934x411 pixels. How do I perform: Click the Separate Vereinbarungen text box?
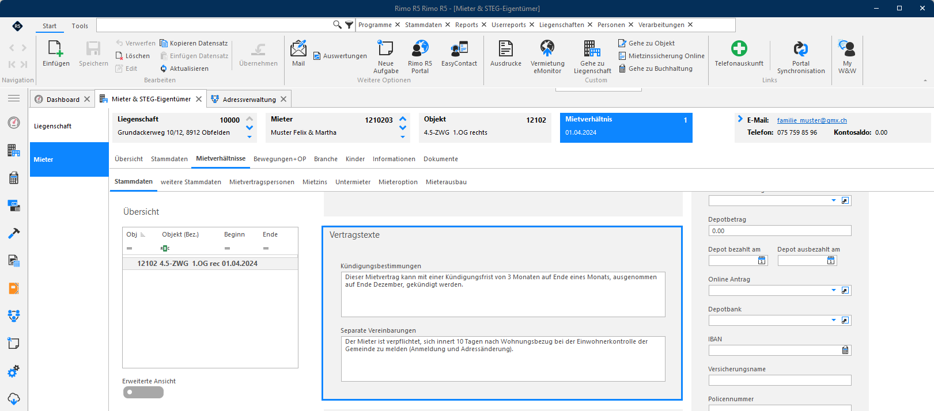coord(503,359)
